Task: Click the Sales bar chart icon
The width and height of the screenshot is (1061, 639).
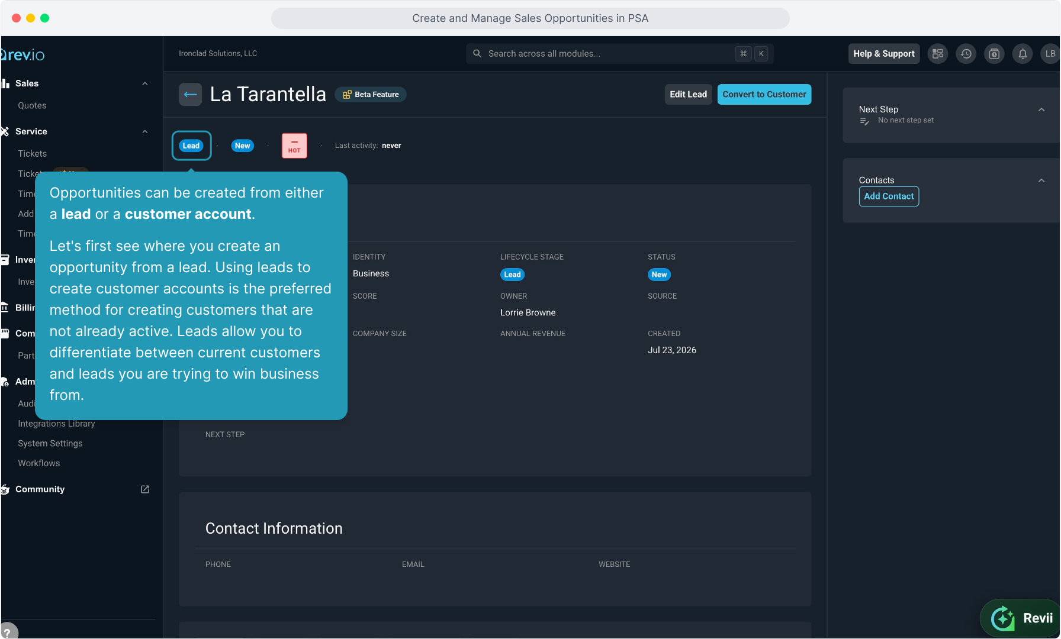Action: click(x=5, y=83)
